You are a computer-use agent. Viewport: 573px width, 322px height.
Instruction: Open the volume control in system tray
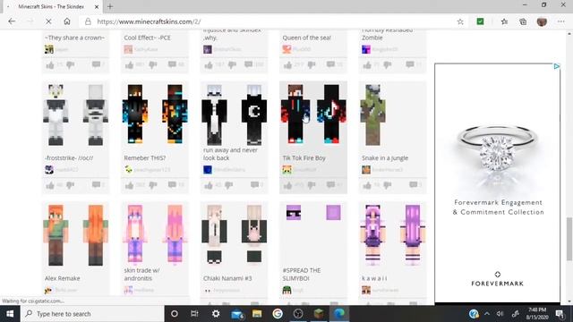500,314
